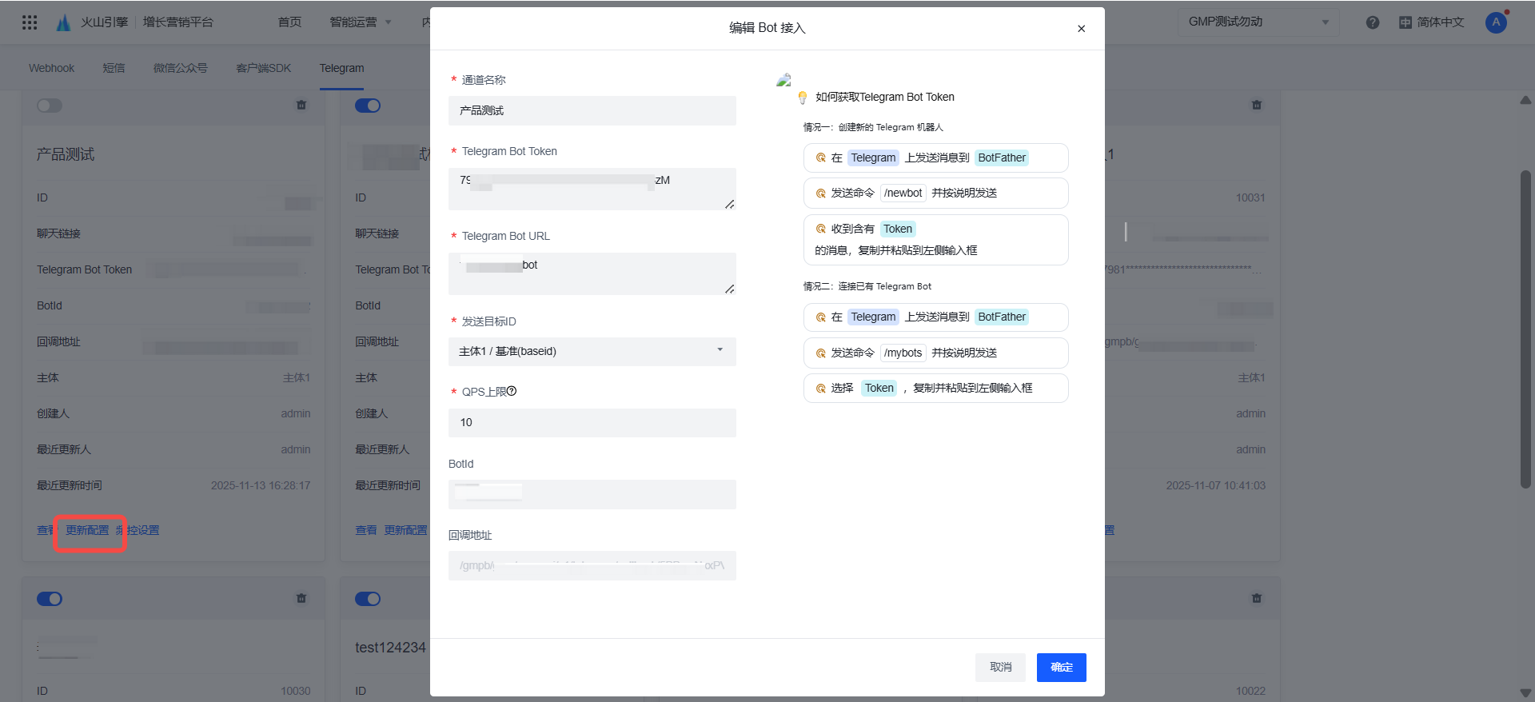Switch to the 客户端SDK tab

coord(263,68)
